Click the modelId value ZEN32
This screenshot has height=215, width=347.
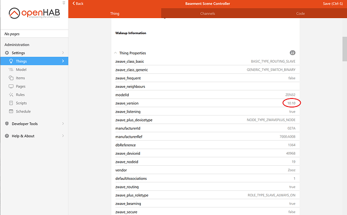pos(290,94)
